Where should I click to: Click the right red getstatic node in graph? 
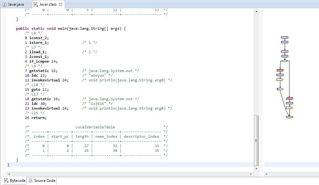coord(289,99)
